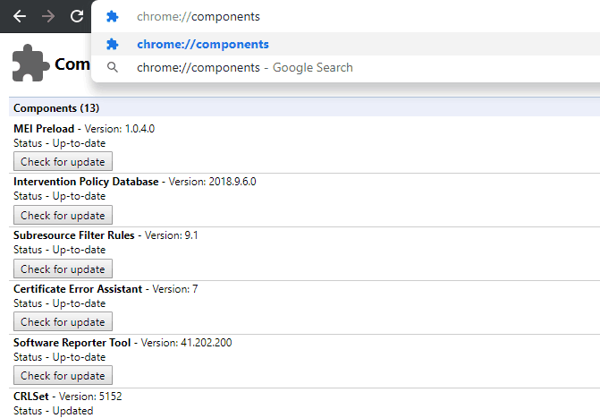Click the large gray puzzle piece page icon

(x=30, y=64)
